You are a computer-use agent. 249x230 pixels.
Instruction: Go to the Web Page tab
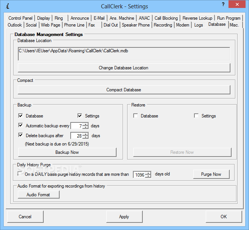pos(50,25)
